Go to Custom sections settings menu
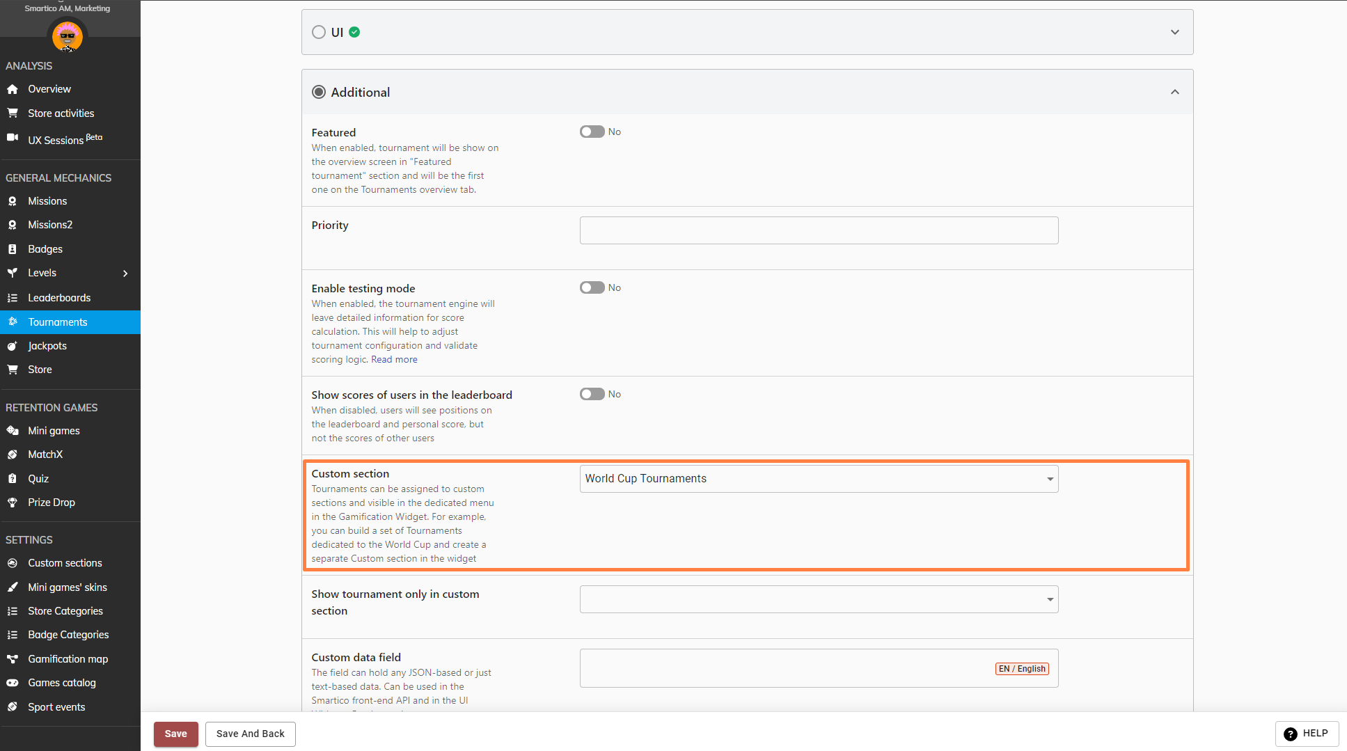 (x=65, y=563)
